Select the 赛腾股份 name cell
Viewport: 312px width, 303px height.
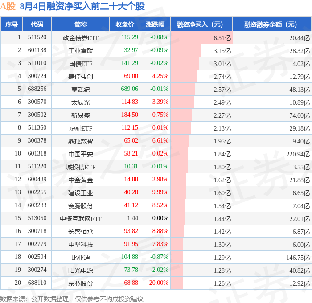coord(81,206)
